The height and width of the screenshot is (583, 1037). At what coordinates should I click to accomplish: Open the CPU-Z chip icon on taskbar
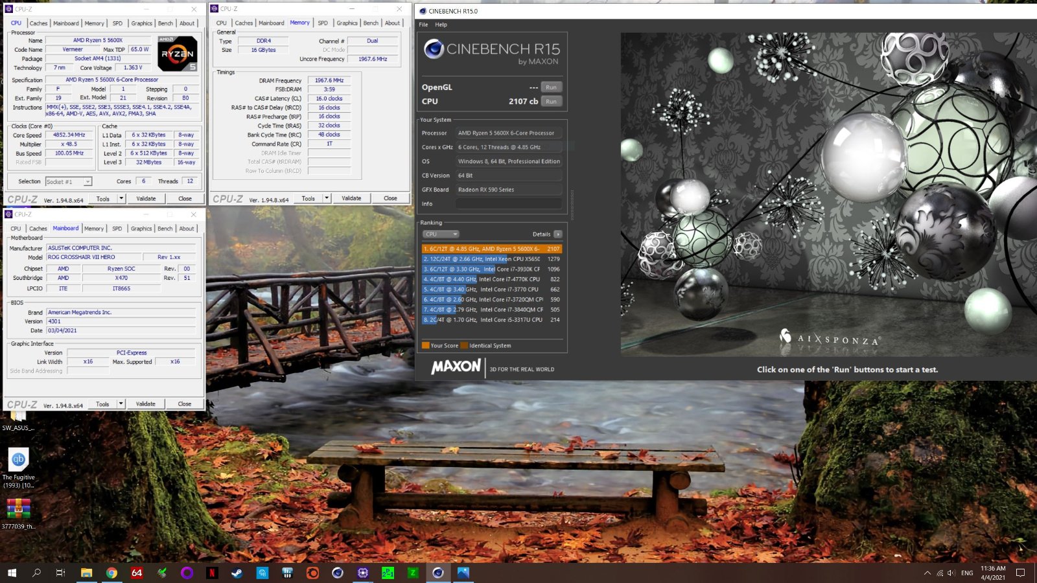coord(363,573)
